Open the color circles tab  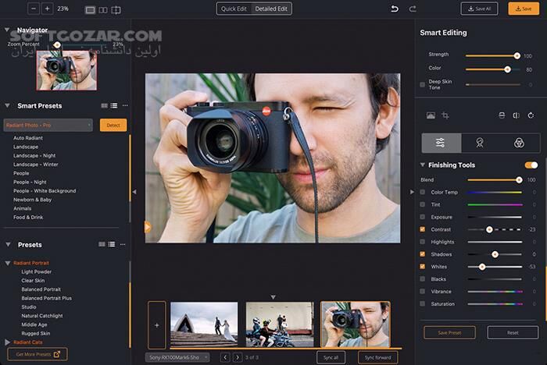tap(519, 143)
